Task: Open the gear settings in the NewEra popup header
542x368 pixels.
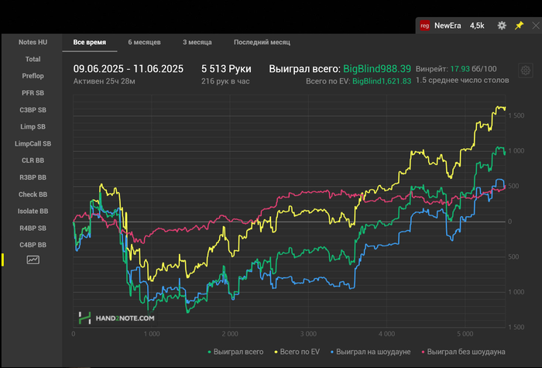Action: pos(502,26)
